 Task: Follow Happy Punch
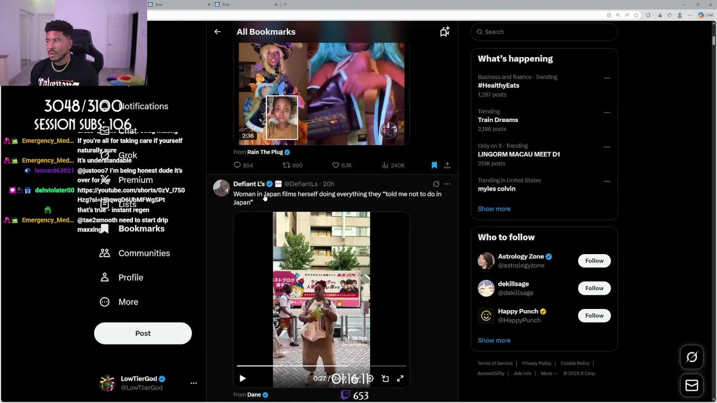click(594, 316)
